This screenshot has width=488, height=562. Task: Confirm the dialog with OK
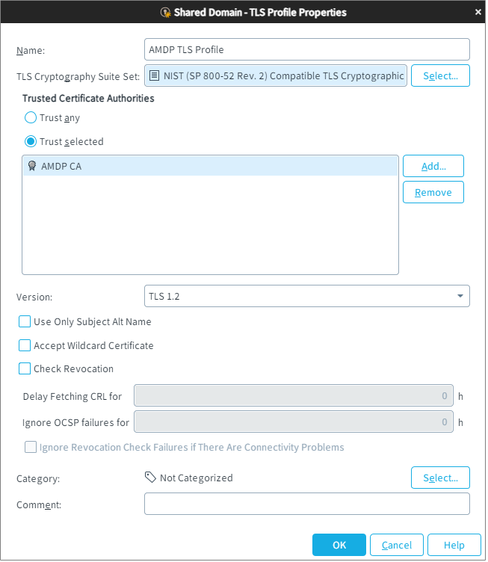click(x=339, y=545)
